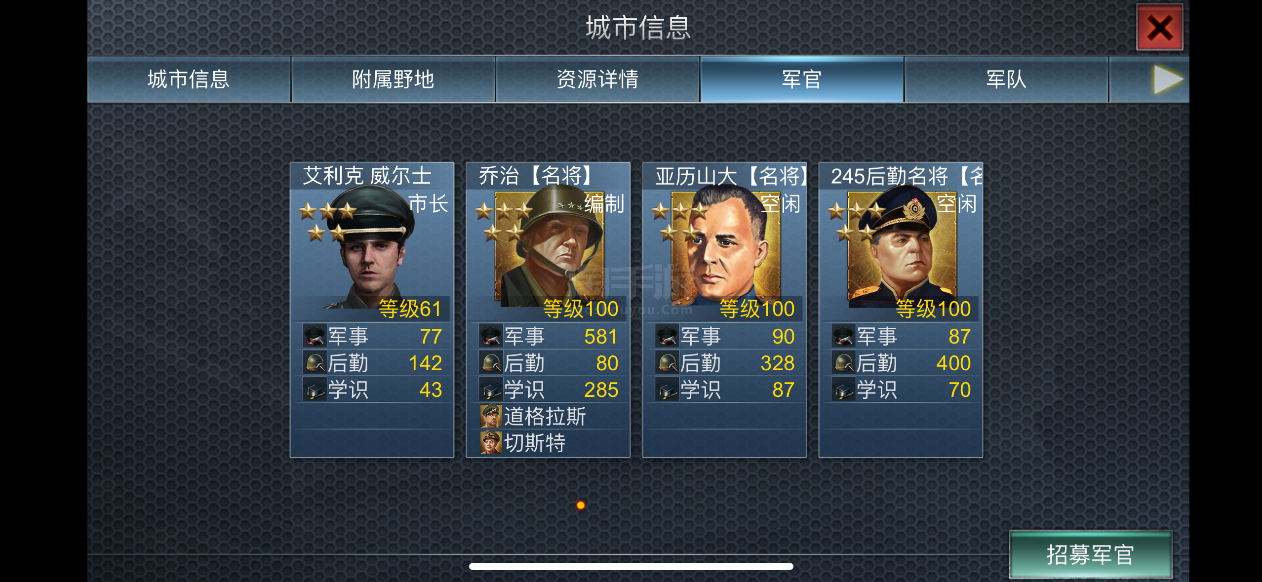Show more tabs with the arrow
This screenshot has height=582, width=1262.
pyautogui.click(x=1168, y=79)
